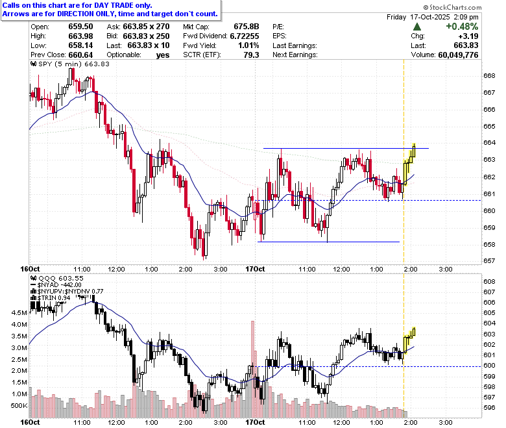Viewport: 506px width, 428px height.
Task: Click the yellow highlighted candles in SPY chart
Action: 409,165
